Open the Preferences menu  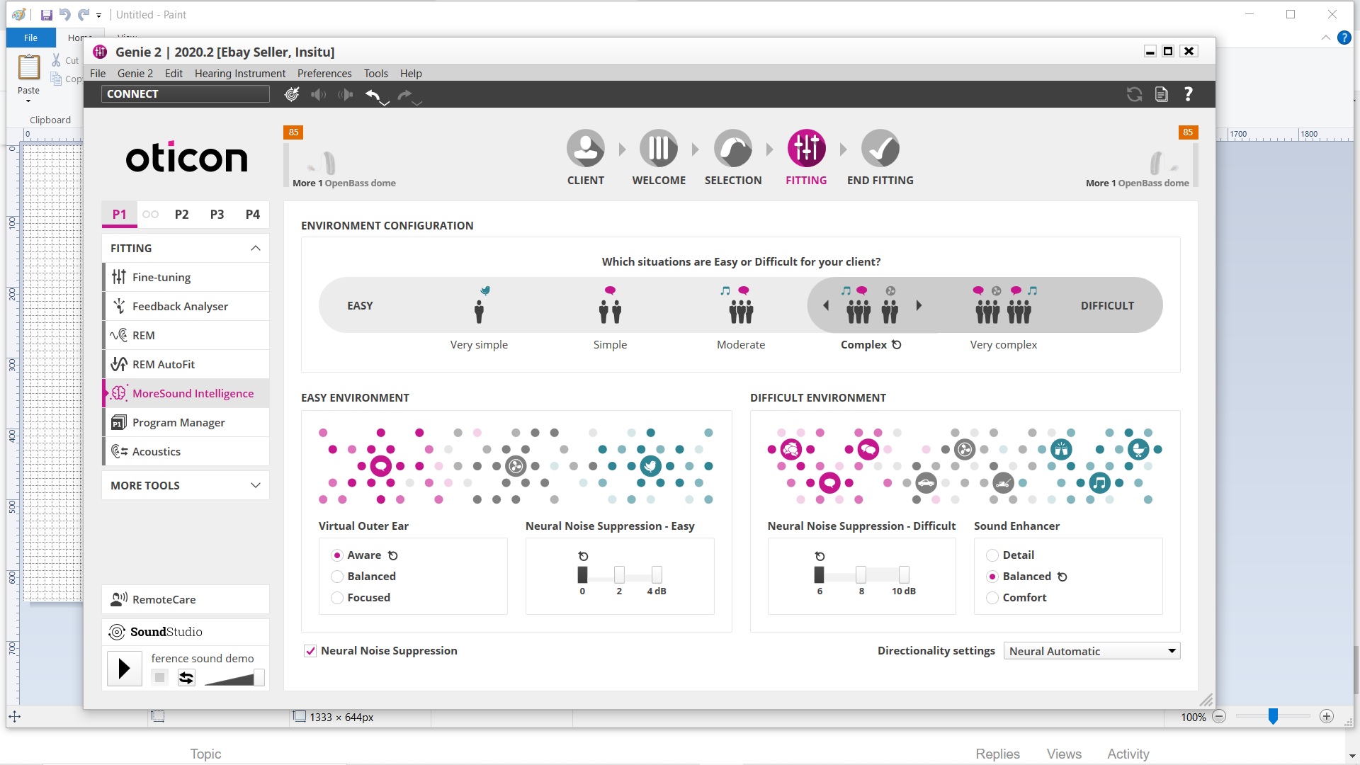tap(324, 74)
